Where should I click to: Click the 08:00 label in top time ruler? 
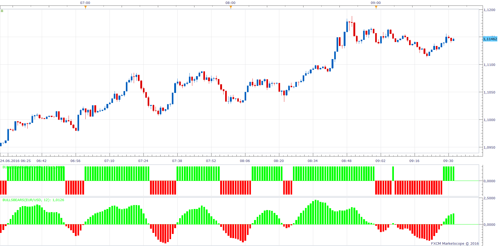(230, 3)
